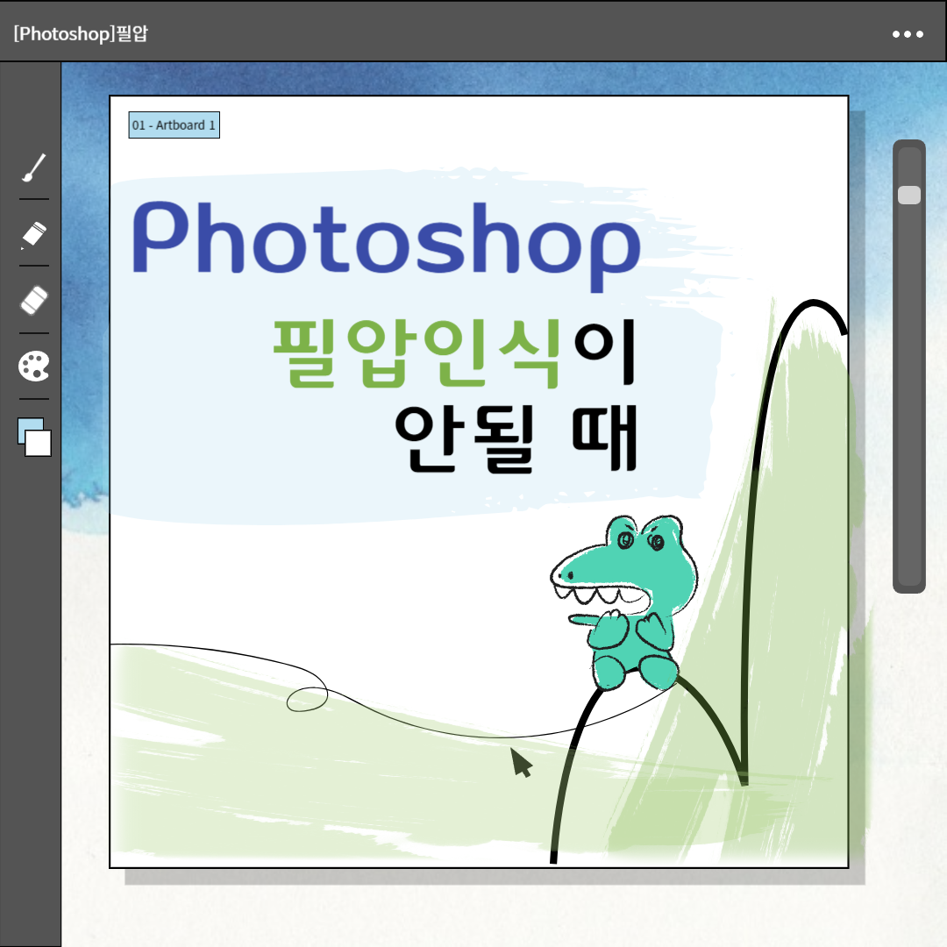Click the '[Photoshop]필압' title bar text
Screen dimensions: 947x947
82,34
